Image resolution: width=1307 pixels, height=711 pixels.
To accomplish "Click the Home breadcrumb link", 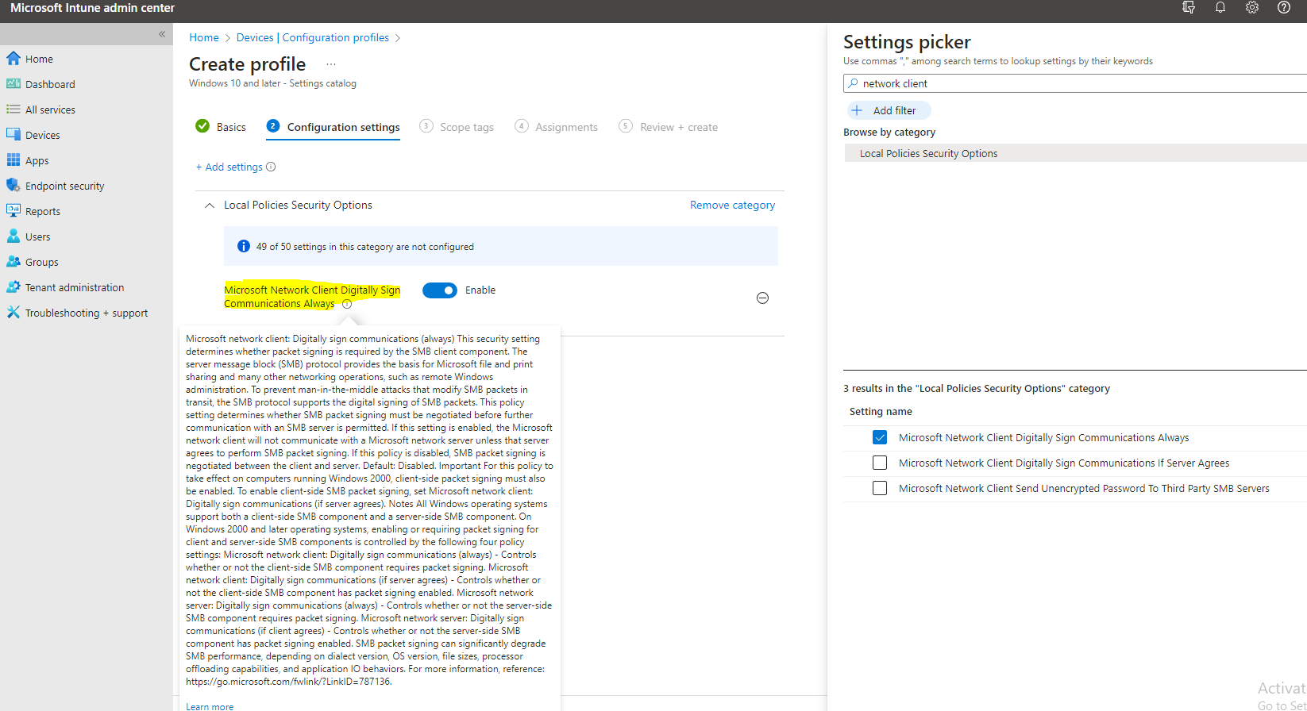I will tap(204, 37).
